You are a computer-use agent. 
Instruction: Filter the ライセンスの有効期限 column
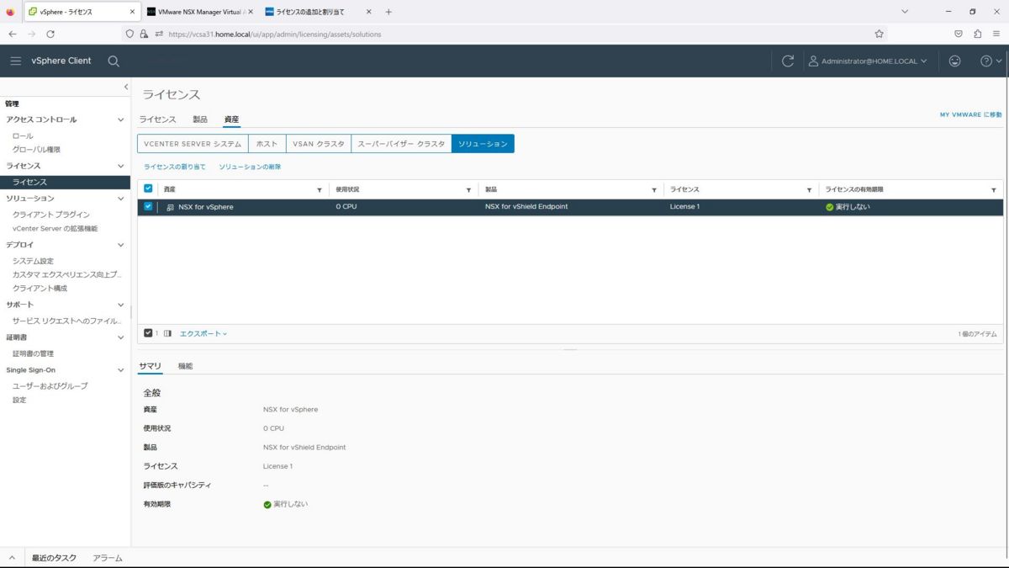994,190
